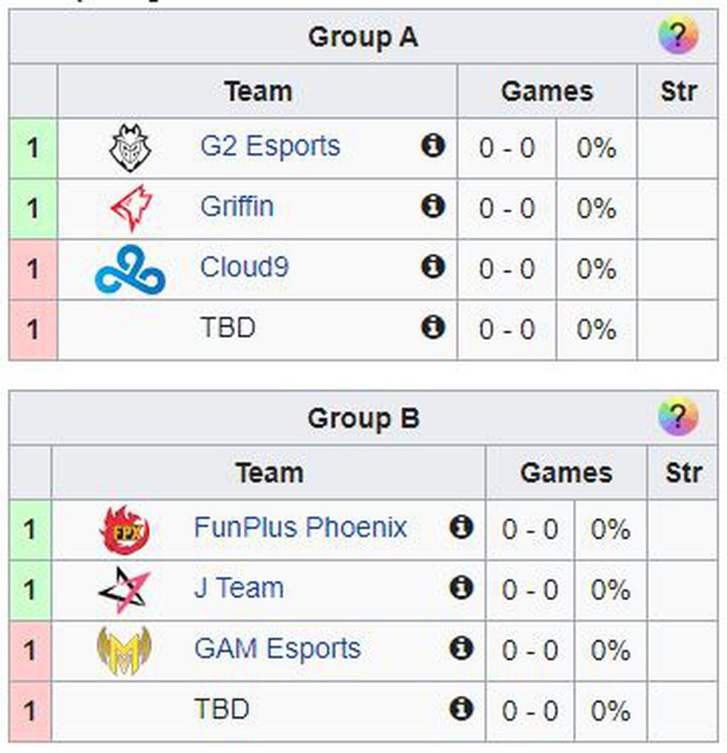The image size is (727, 753).
Task: Show info popup for Cloud9
Action: [x=433, y=267]
